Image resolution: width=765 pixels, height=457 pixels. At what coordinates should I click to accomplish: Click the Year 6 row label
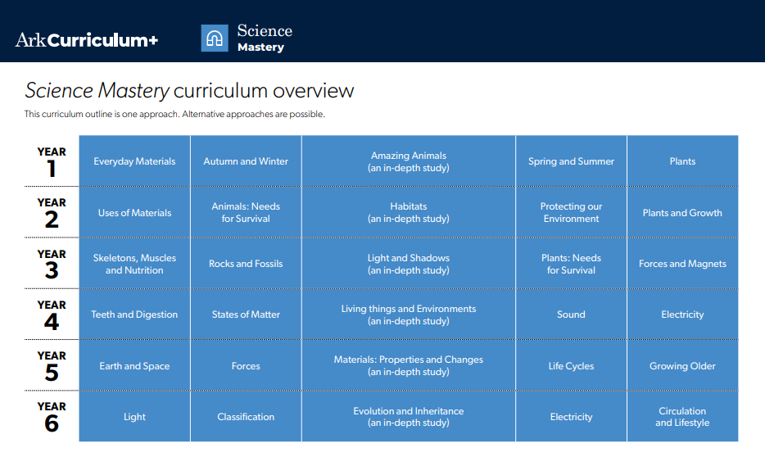[52, 417]
